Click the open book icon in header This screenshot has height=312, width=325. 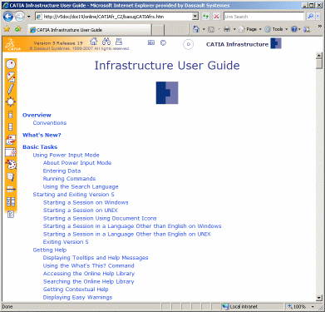point(151,42)
